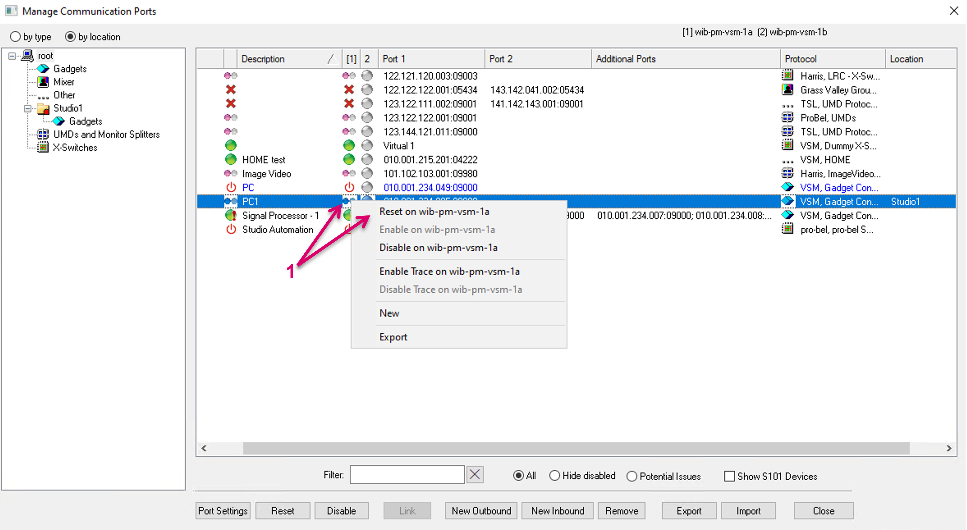Click the X-Switches icon in tree

click(x=43, y=148)
